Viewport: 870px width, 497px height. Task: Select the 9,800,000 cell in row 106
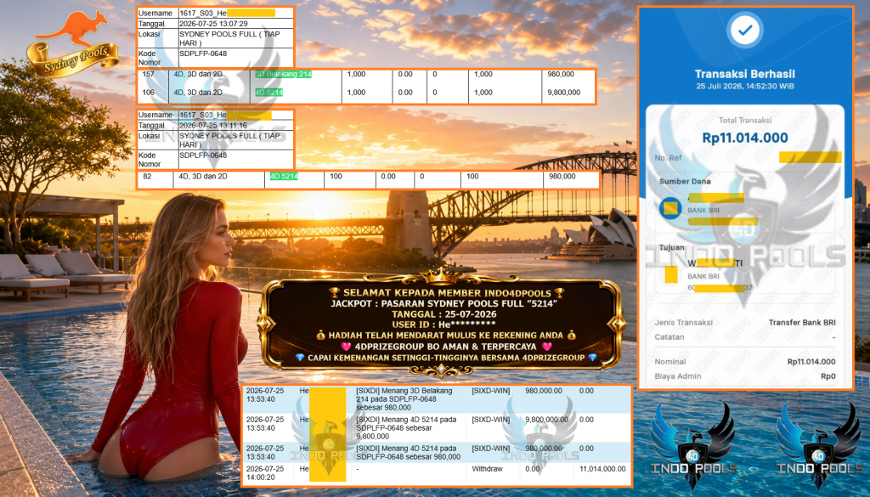pyautogui.click(x=564, y=93)
